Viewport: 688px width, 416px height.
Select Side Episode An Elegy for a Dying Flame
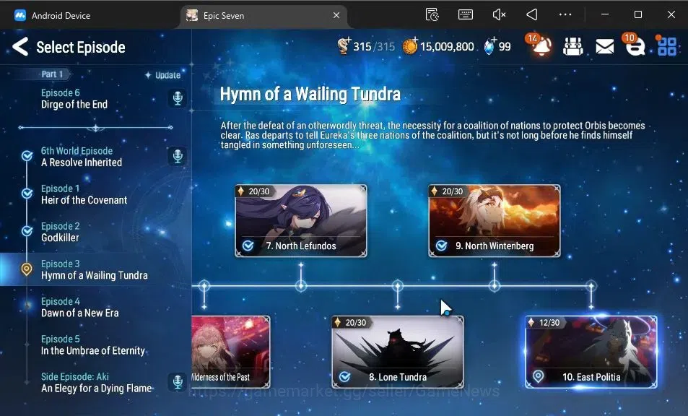[97, 383]
